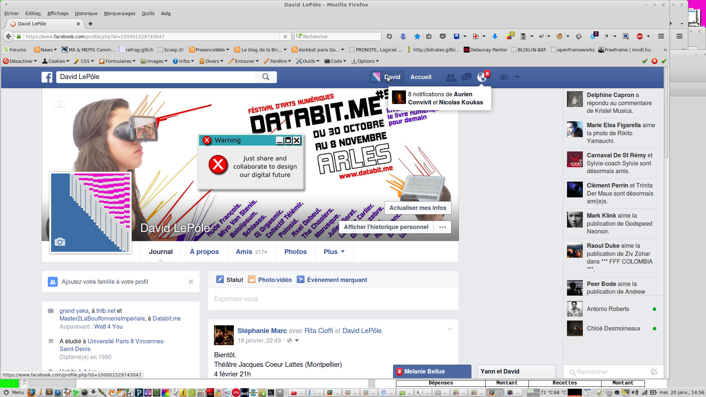Viewport: 706px width, 397px height.
Task: Open the account menu dropdown arrow
Action: pos(517,77)
